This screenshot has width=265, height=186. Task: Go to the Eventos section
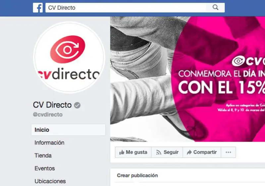pyautogui.click(x=45, y=168)
